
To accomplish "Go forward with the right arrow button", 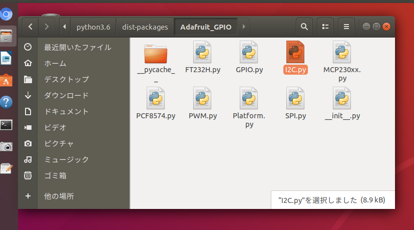I will pos(47,27).
